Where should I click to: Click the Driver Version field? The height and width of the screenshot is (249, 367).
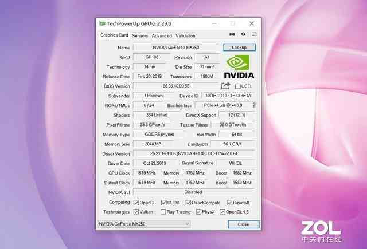[194, 154]
